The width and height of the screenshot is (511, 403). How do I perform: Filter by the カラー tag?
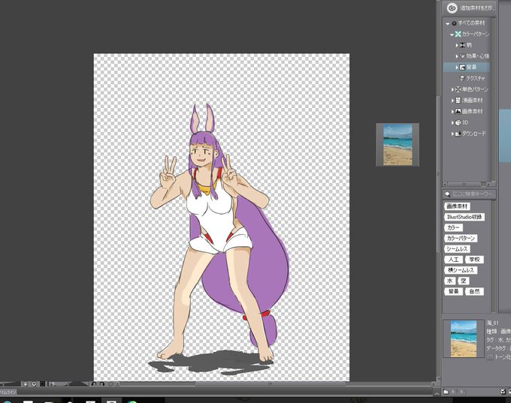(453, 228)
